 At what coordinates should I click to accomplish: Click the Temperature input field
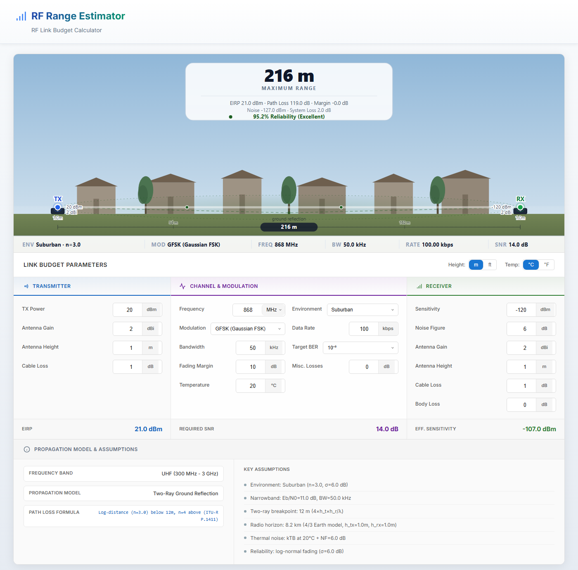click(251, 386)
